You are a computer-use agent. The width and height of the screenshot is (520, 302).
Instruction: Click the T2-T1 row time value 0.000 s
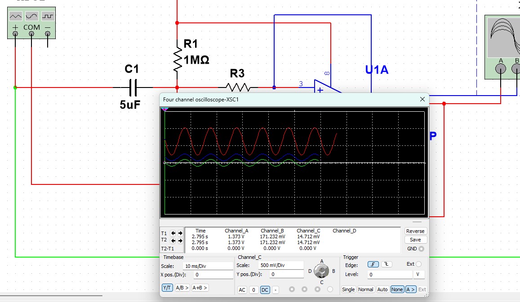point(200,248)
